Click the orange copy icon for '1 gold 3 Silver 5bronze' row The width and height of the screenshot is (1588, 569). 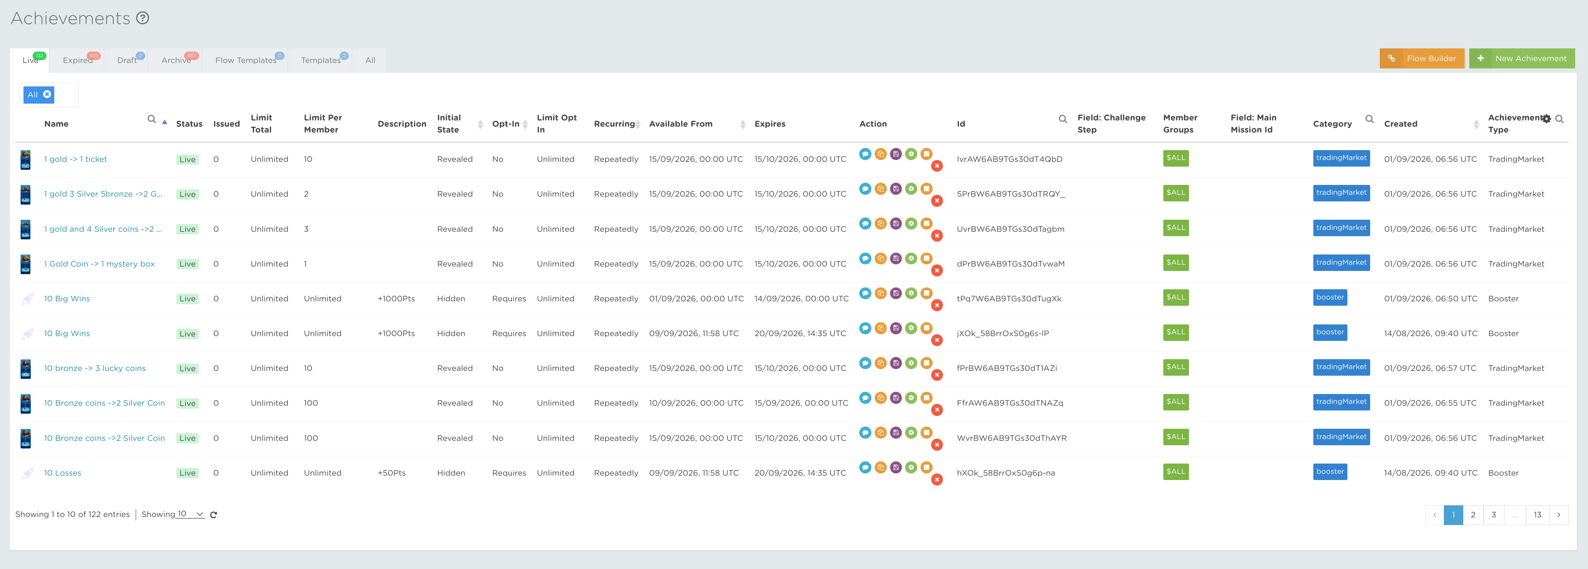tap(880, 189)
